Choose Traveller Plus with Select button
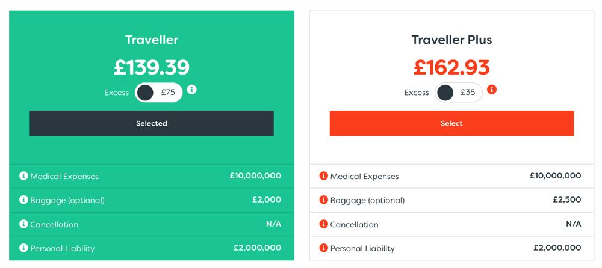Viewport: 602px width, 268px height. coord(451,123)
